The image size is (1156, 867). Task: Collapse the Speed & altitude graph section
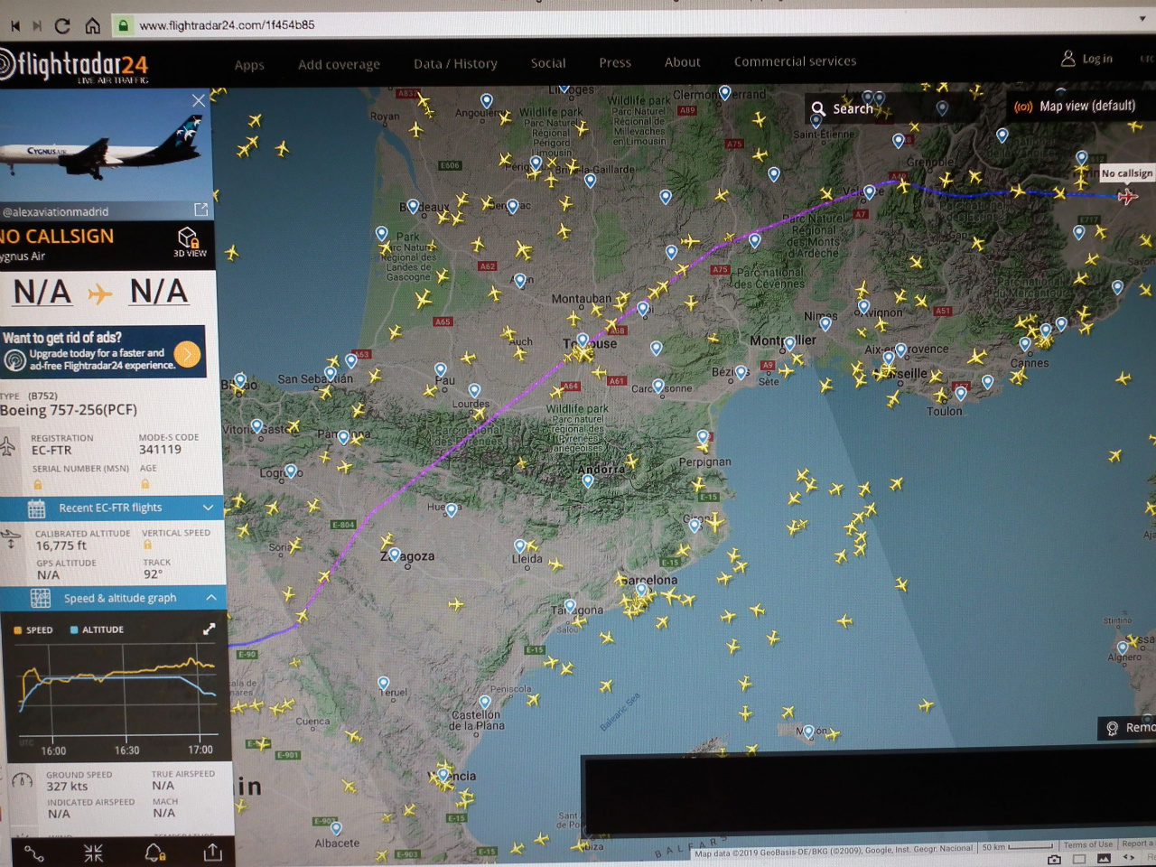pos(113,598)
